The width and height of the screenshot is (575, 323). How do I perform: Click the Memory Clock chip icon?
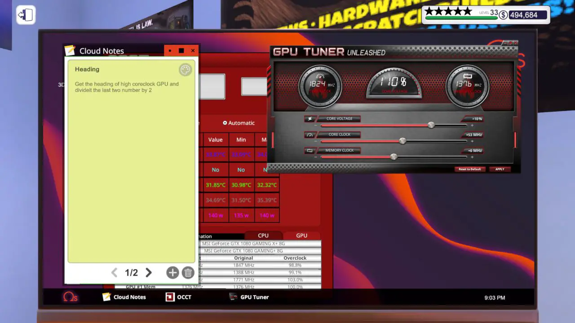click(310, 151)
